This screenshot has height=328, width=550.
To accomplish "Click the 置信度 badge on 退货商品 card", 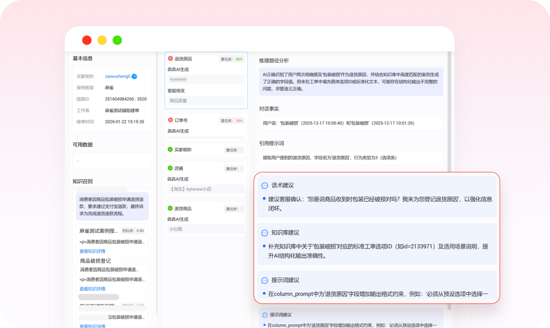I will click(x=234, y=209).
